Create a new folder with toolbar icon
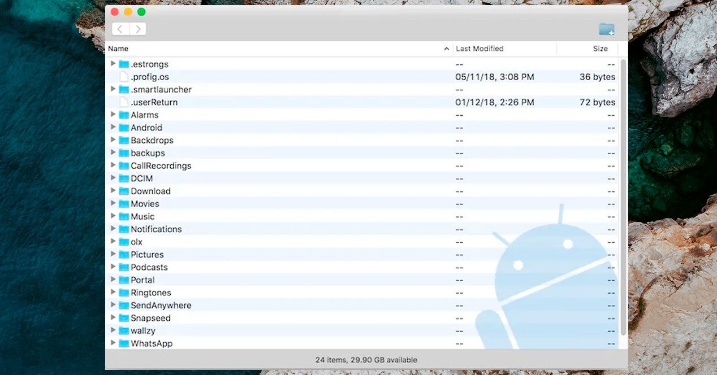The image size is (717, 375). (607, 29)
